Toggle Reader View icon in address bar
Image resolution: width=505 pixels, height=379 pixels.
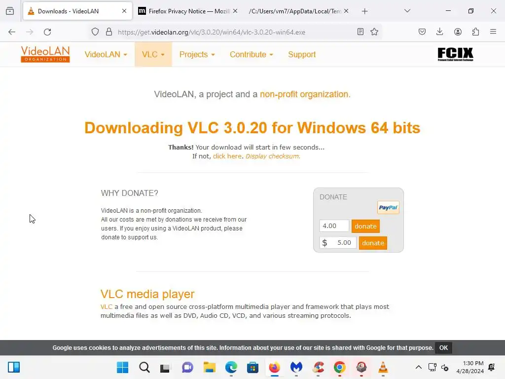pyautogui.click(x=361, y=32)
